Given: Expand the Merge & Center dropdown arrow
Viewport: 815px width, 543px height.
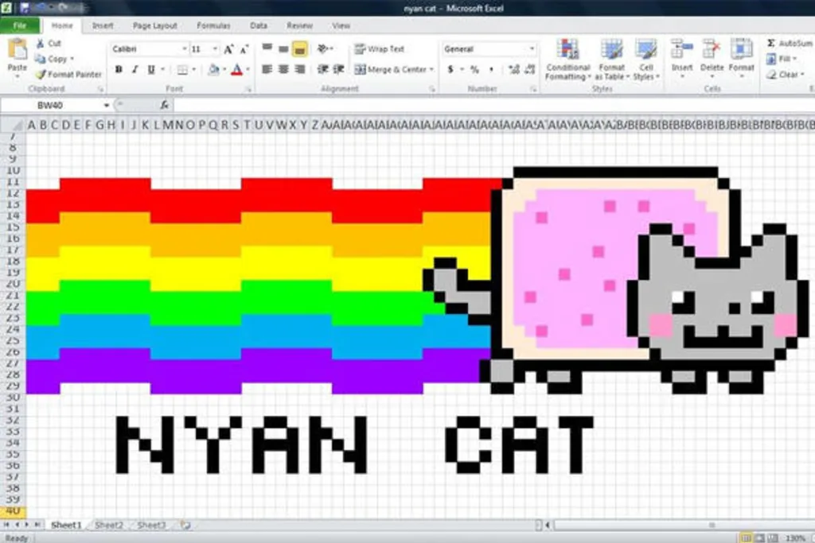Looking at the screenshot, I should point(432,69).
